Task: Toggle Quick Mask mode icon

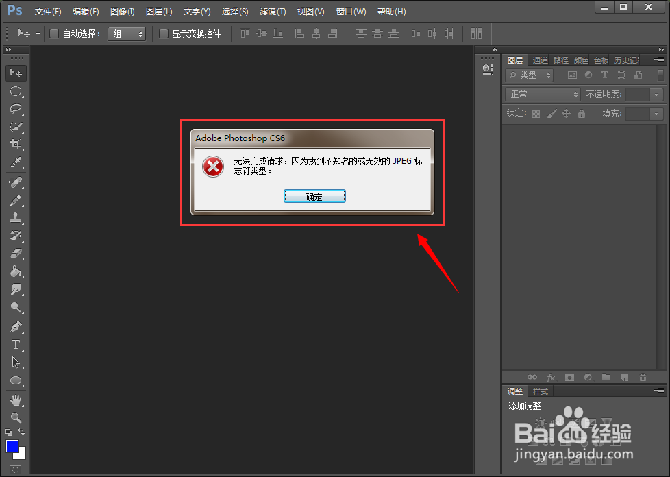Action: tap(15, 469)
